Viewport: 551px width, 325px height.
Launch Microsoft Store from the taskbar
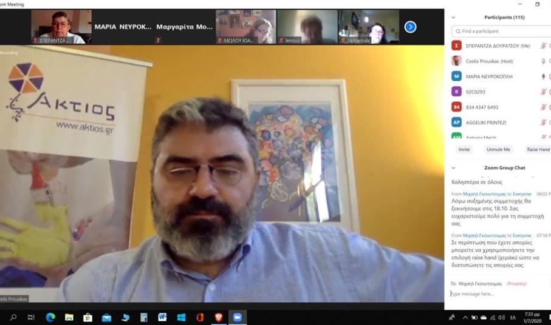pos(87,317)
